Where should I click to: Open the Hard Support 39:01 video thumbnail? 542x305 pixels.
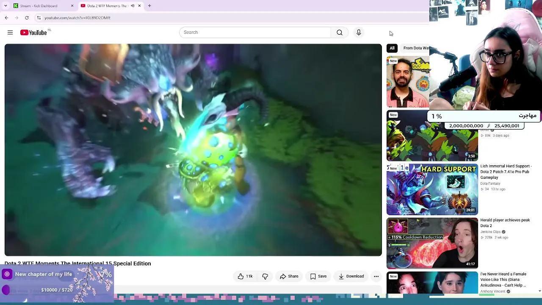tap(432, 189)
